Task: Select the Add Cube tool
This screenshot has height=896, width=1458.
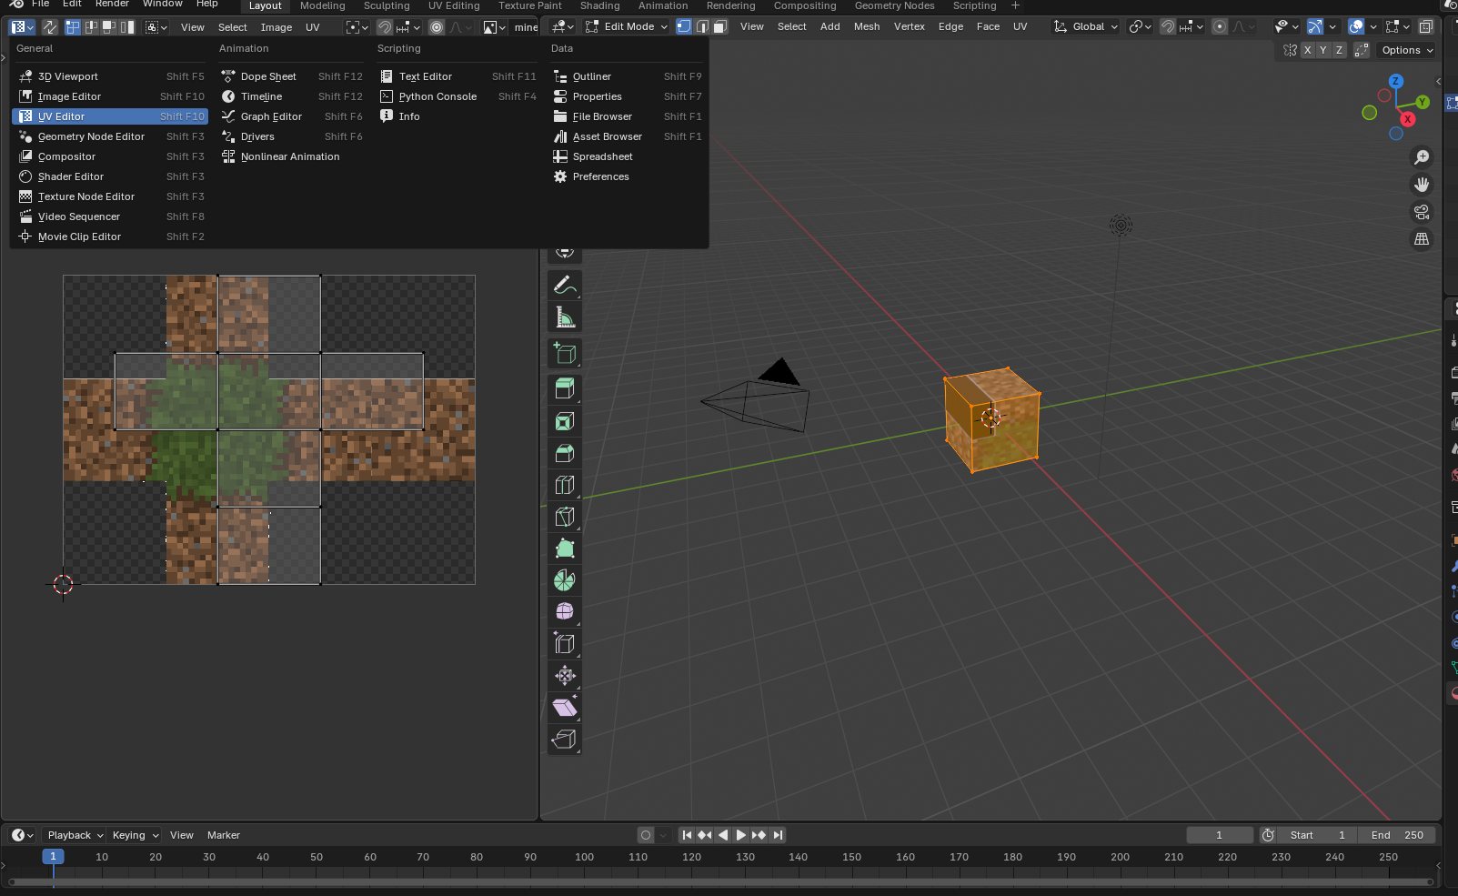Action: click(x=565, y=354)
